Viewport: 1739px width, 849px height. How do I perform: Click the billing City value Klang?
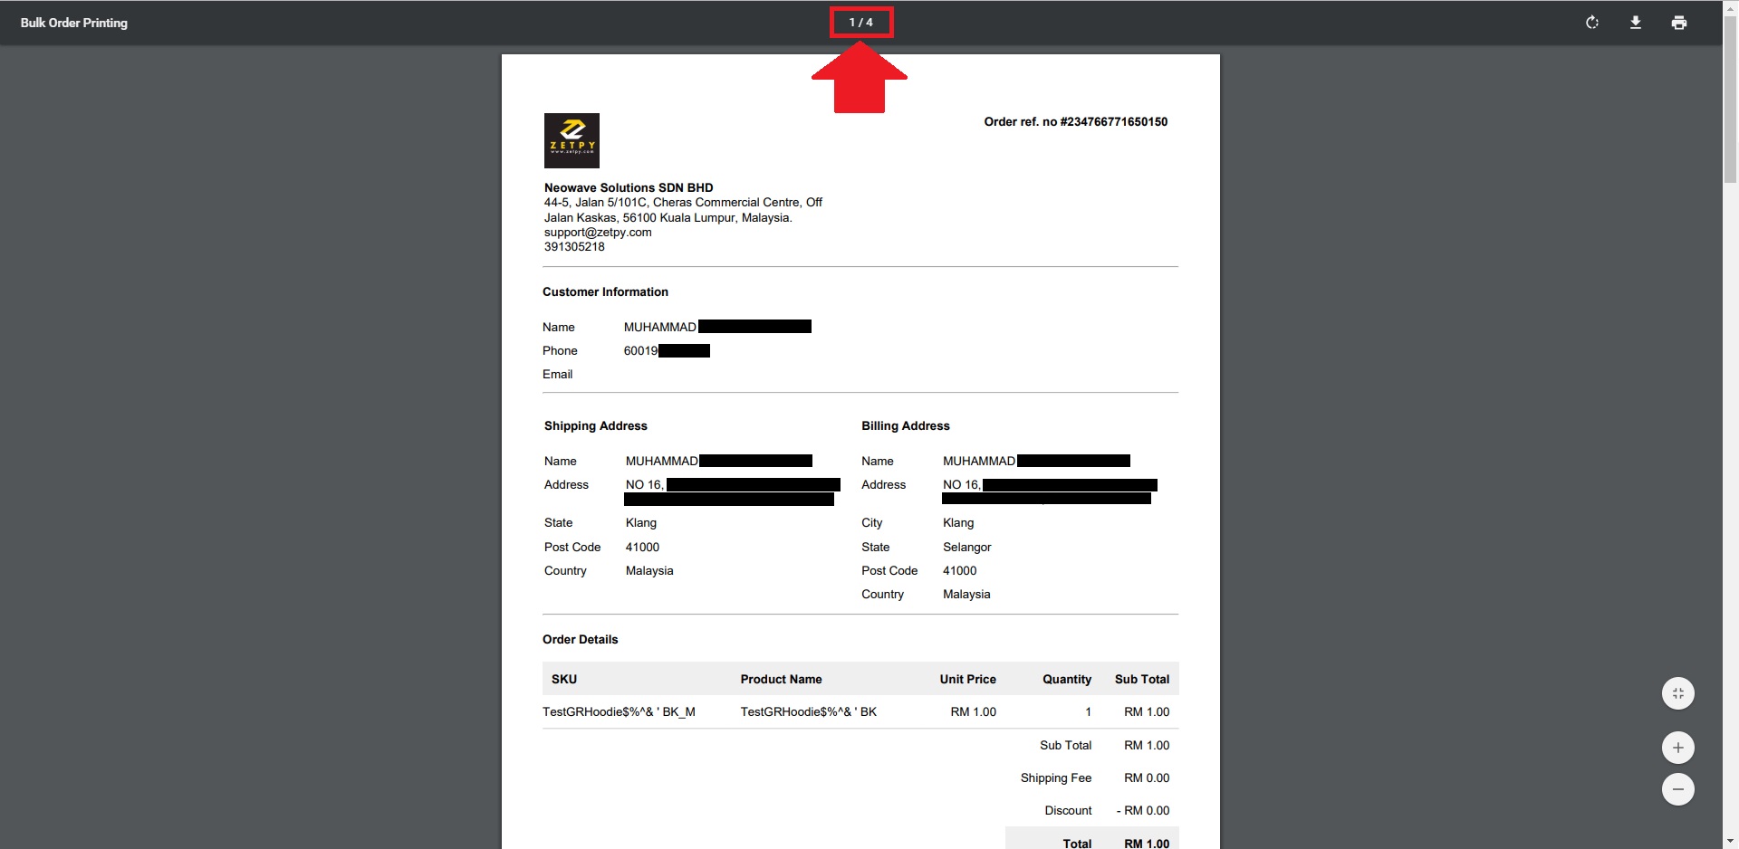958,522
